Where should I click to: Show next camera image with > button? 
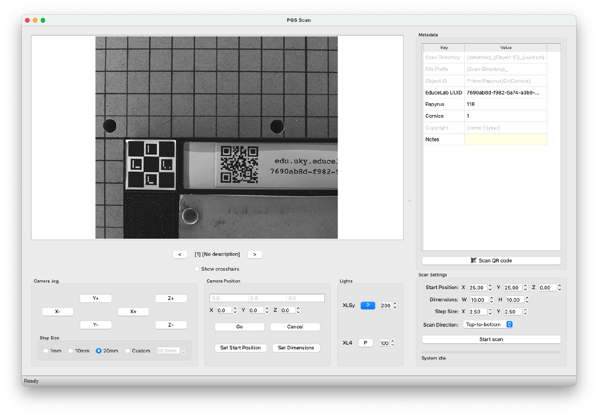click(x=255, y=255)
